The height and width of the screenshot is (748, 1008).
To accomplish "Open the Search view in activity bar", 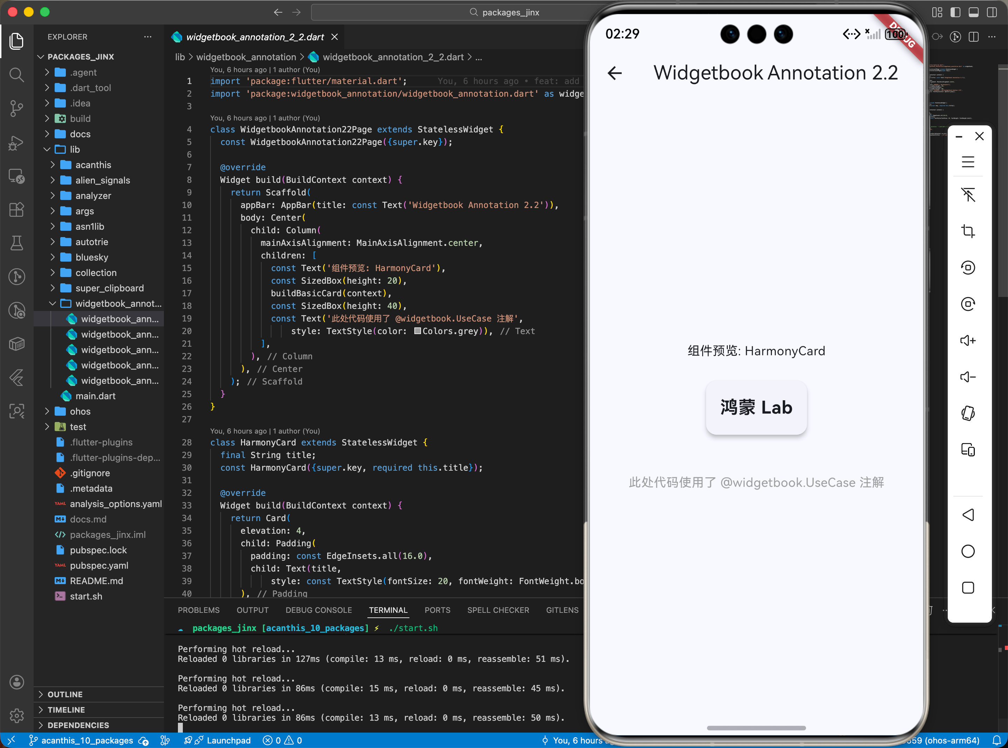I will 17,75.
